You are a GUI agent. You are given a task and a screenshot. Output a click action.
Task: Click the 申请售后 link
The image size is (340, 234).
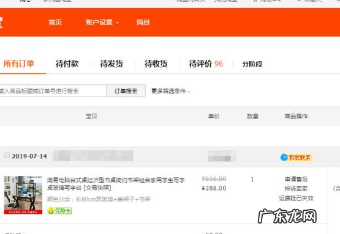coord(296,179)
